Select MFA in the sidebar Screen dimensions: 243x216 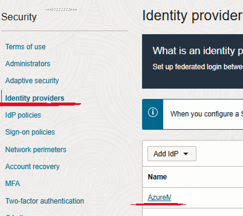pyautogui.click(x=13, y=184)
